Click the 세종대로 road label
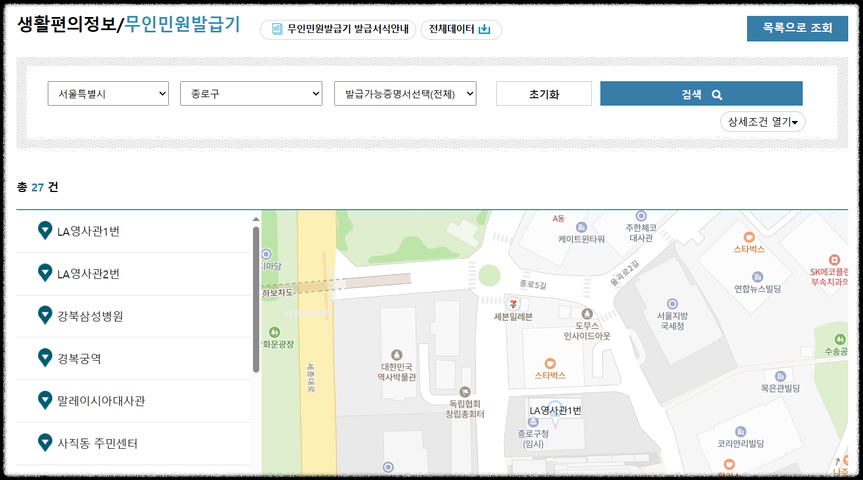863x480 pixels. click(311, 377)
